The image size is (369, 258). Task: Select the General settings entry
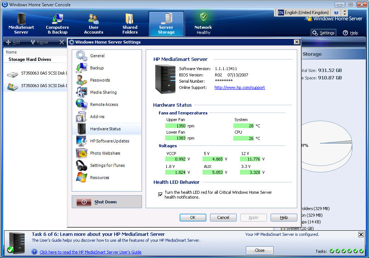tap(107, 56)
